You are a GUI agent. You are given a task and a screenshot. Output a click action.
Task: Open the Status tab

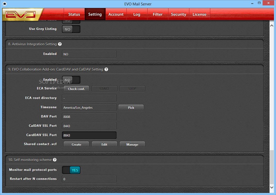[74, 14]
